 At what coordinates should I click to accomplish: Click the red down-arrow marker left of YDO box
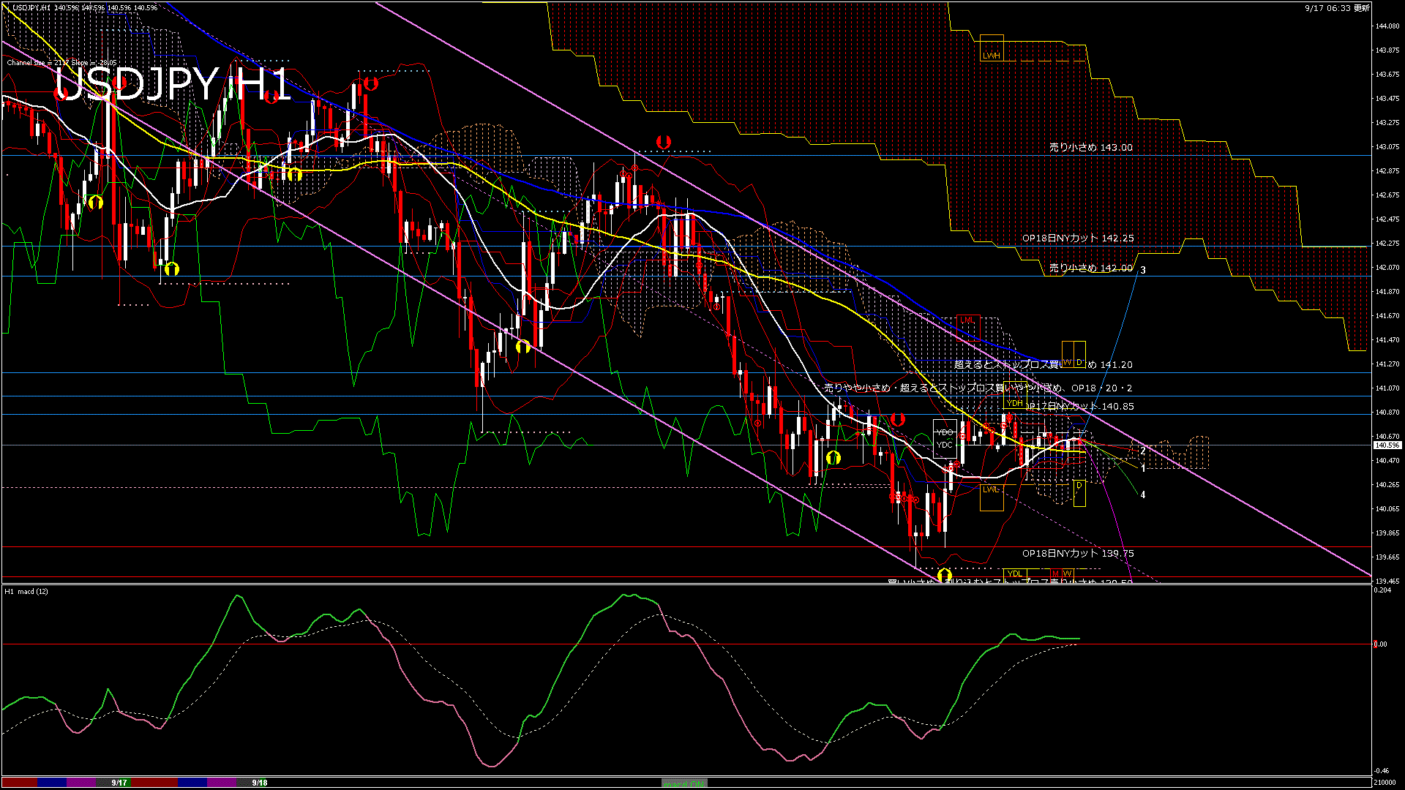coord(898,420)
